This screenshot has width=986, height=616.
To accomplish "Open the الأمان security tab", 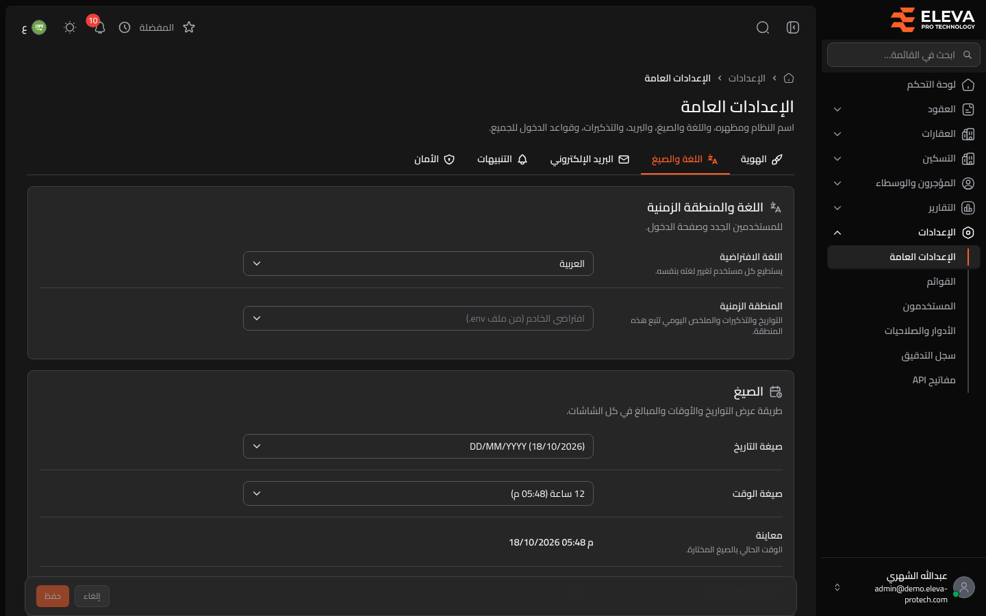I will (435, 159).
